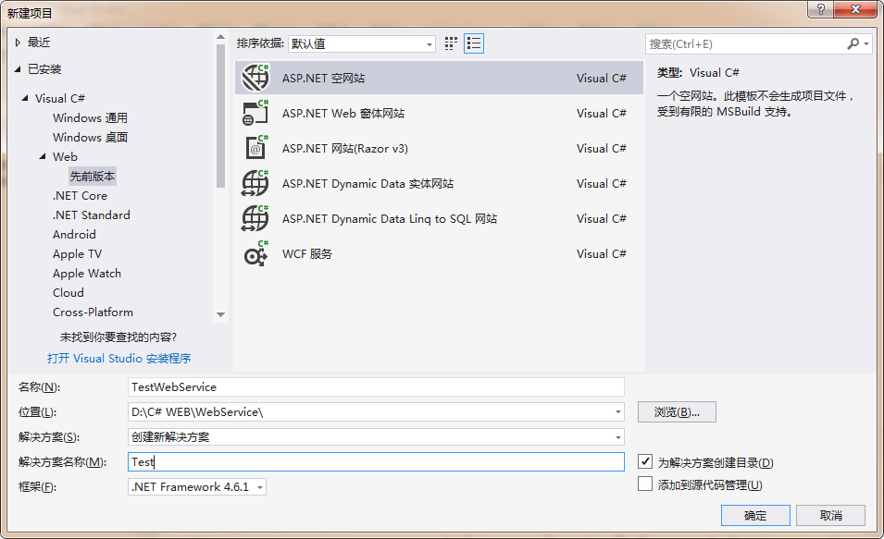Image resolution: width=884 pixels, height=539 pixels.
Task: Select Windows 通用 category
Action: [x=90, y=117]
